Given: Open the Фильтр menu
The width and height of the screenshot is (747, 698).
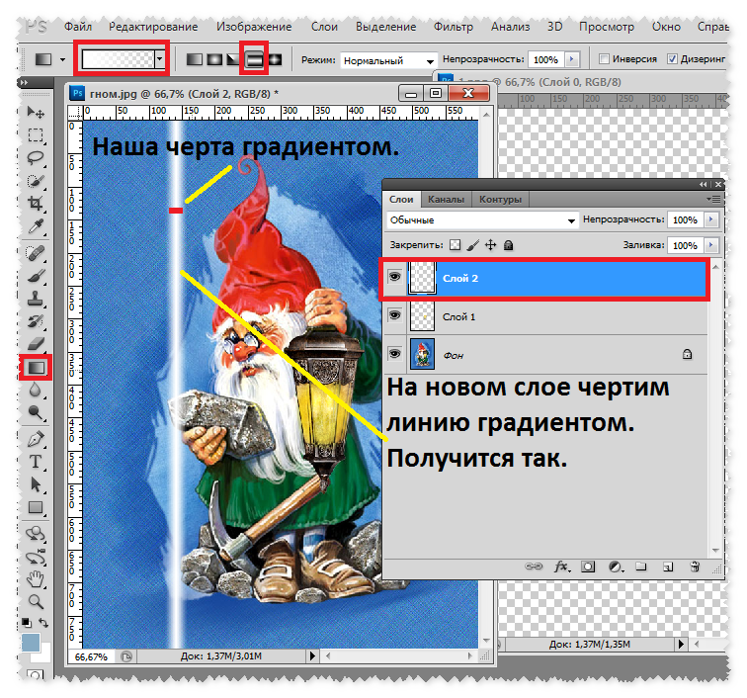Looking at the screenshot, I should [x=454, y=27].
